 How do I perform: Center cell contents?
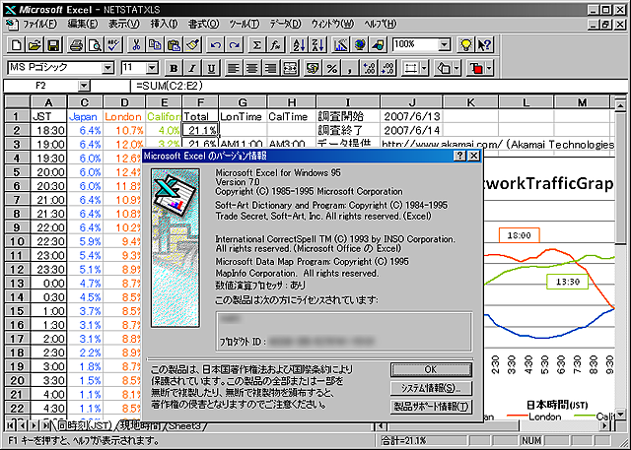coord(252,68)
